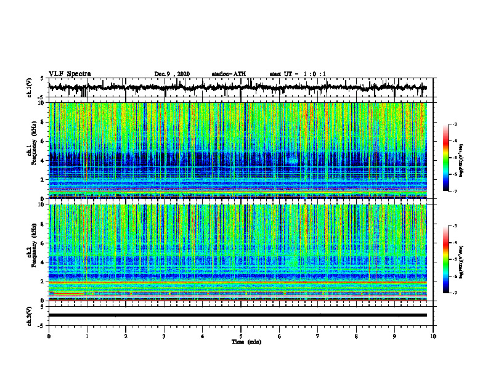Image resolution: width=488 pixels, height=377 pixels.
Task: Click time axis tick label "5"
Action: coord(241,336)
